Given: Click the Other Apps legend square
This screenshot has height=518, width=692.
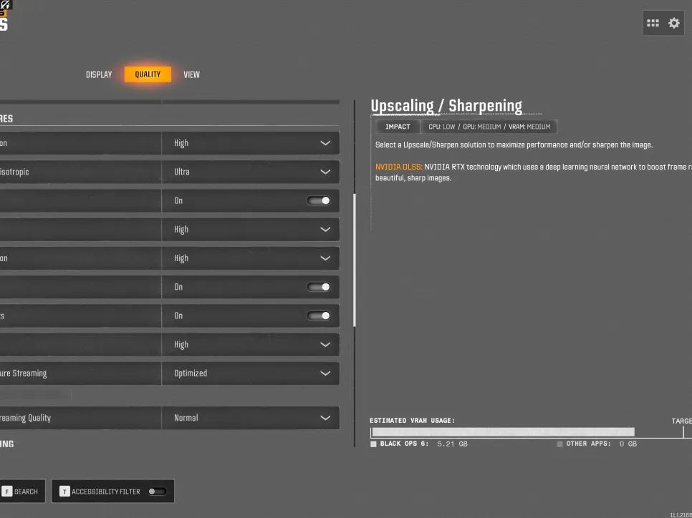Looking at the screenshot, I should (x=559, y=444).
